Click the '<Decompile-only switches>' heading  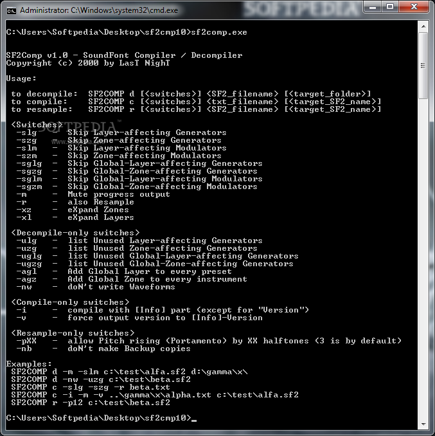[75, 233]
